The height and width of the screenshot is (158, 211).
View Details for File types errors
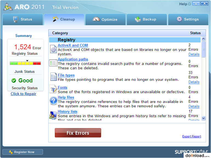194,82
